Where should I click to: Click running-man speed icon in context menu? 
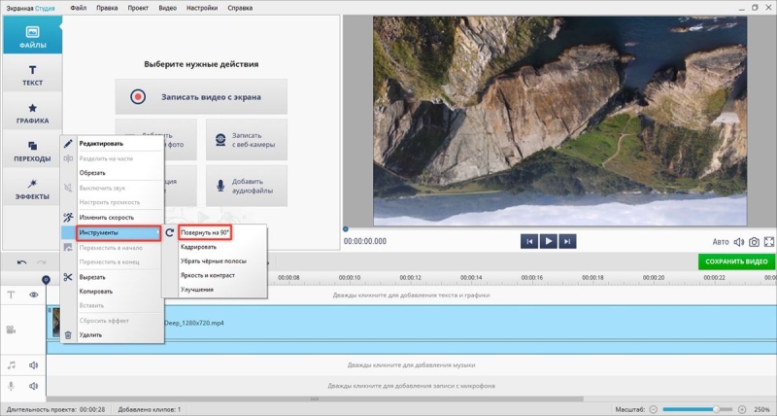pos(68,217)
